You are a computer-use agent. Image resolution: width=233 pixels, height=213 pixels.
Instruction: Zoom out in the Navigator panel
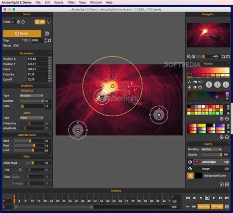pos(189,57)
